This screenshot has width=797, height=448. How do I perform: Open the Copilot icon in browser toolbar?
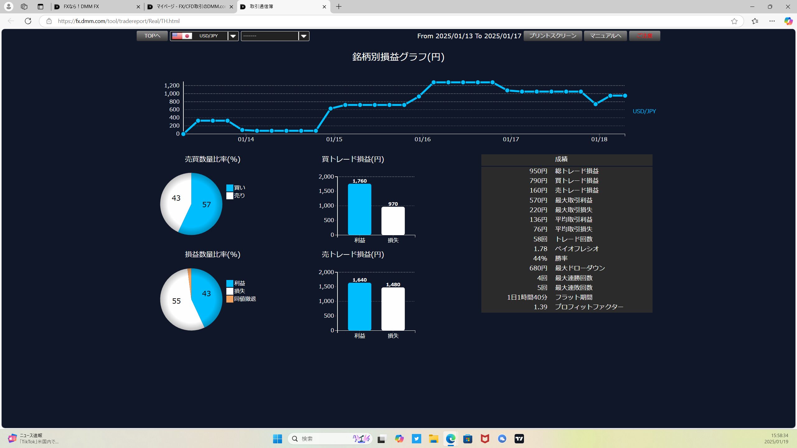788,21
